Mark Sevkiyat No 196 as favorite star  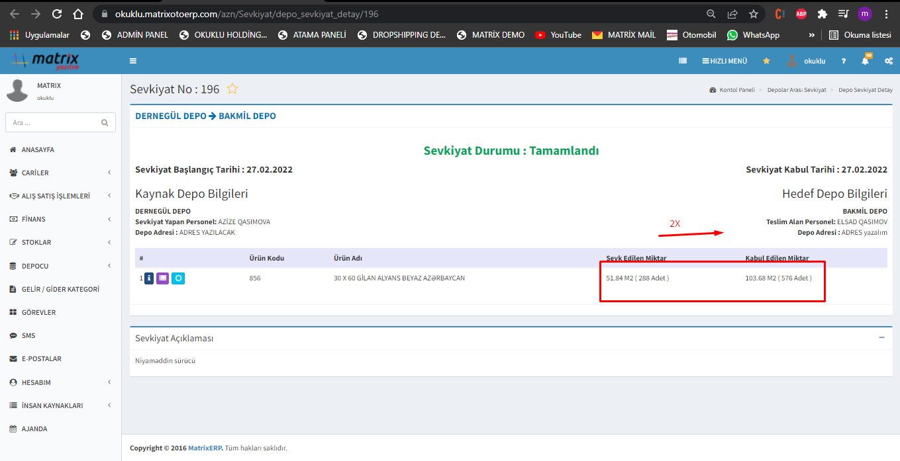(x=232, y=89)
